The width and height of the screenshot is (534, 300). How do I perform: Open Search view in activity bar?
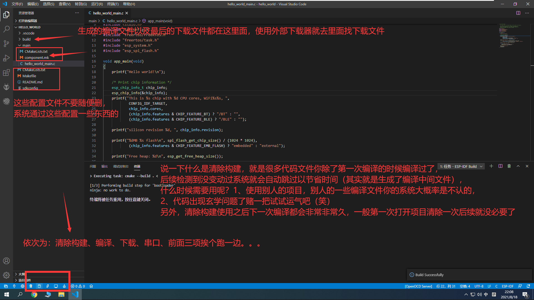click(6, 29)
